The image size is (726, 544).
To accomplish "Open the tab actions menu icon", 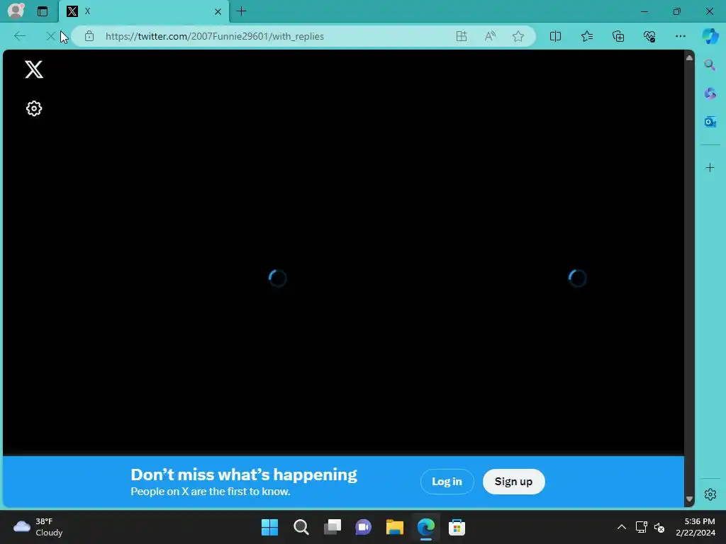I will (43, 11).
